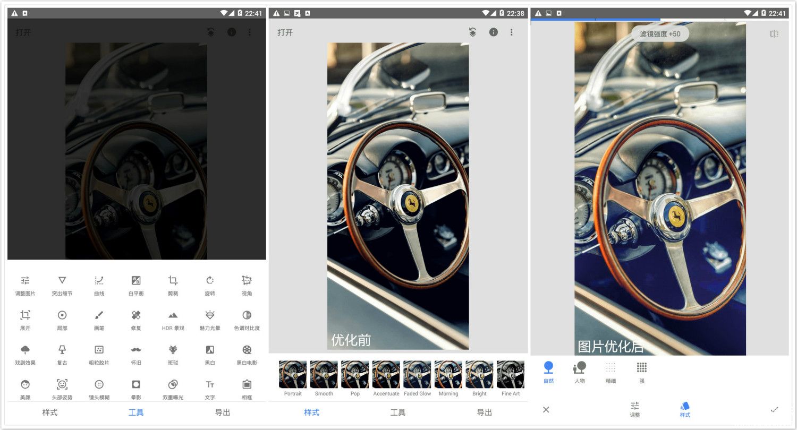Cancel the filter with the X button
Image resolution: width=797 pixels, height=430 pixels.
coord(546,409)
